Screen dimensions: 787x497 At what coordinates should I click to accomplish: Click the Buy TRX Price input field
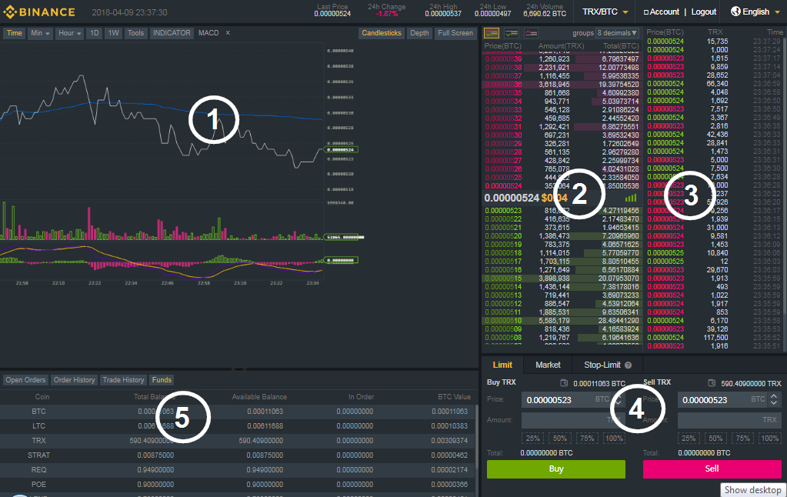click(573, 400)
